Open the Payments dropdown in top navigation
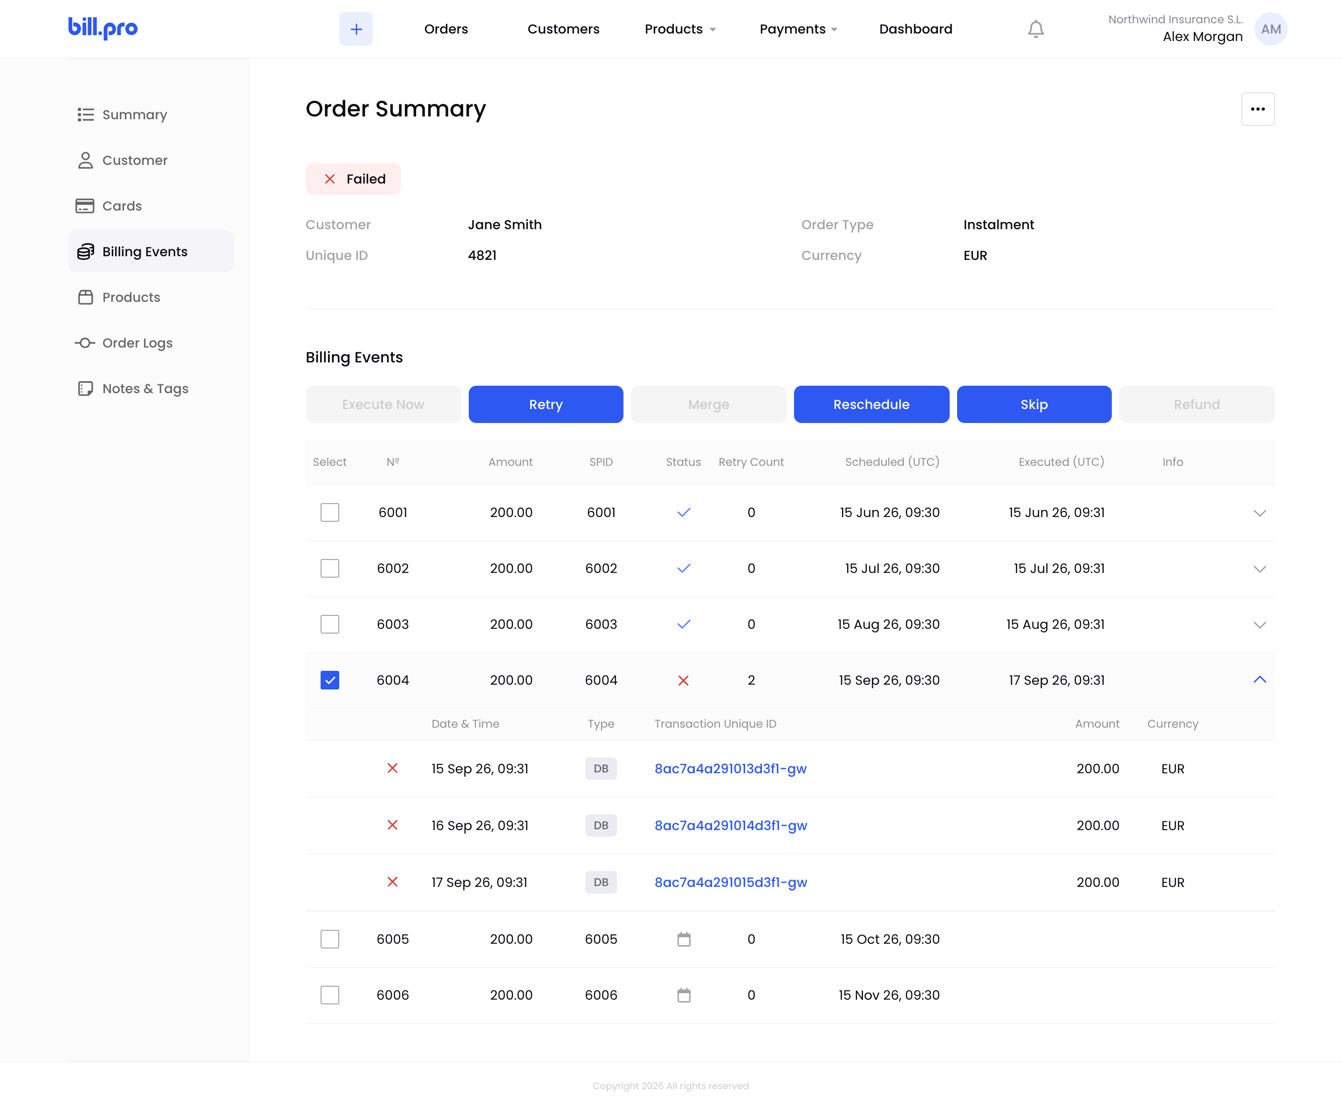1342x1105 pixels. [x=798, y=29]
